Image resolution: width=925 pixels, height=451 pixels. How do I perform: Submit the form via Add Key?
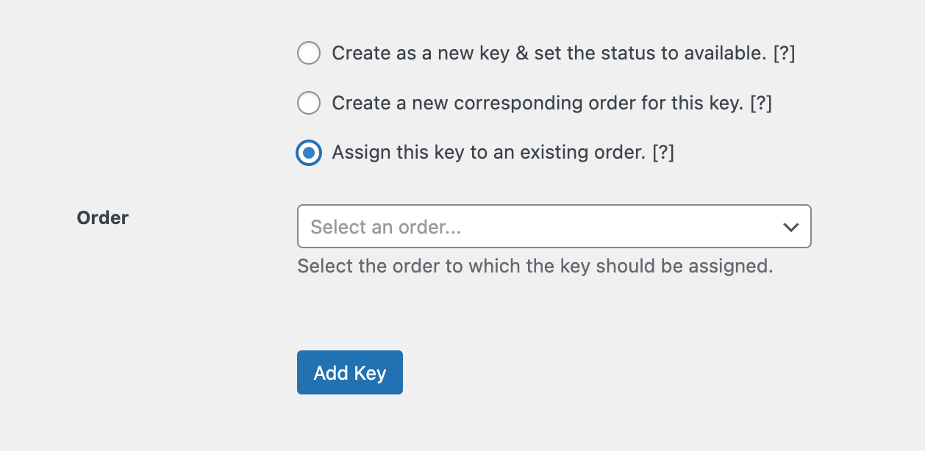(x=350, y=372)
